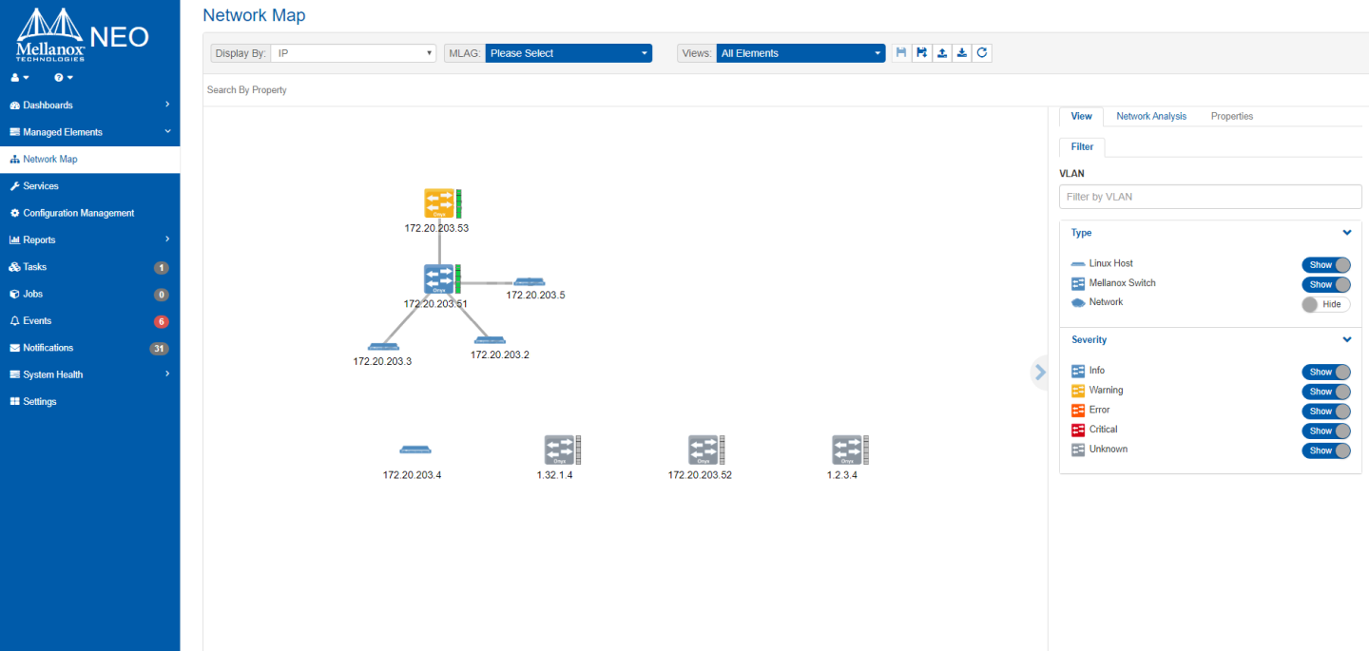Toggle Critical severity filter off
Image resolution: width=1369 pixels, height=651 pixels.
pyautogui.click(x=1325, y=431)
